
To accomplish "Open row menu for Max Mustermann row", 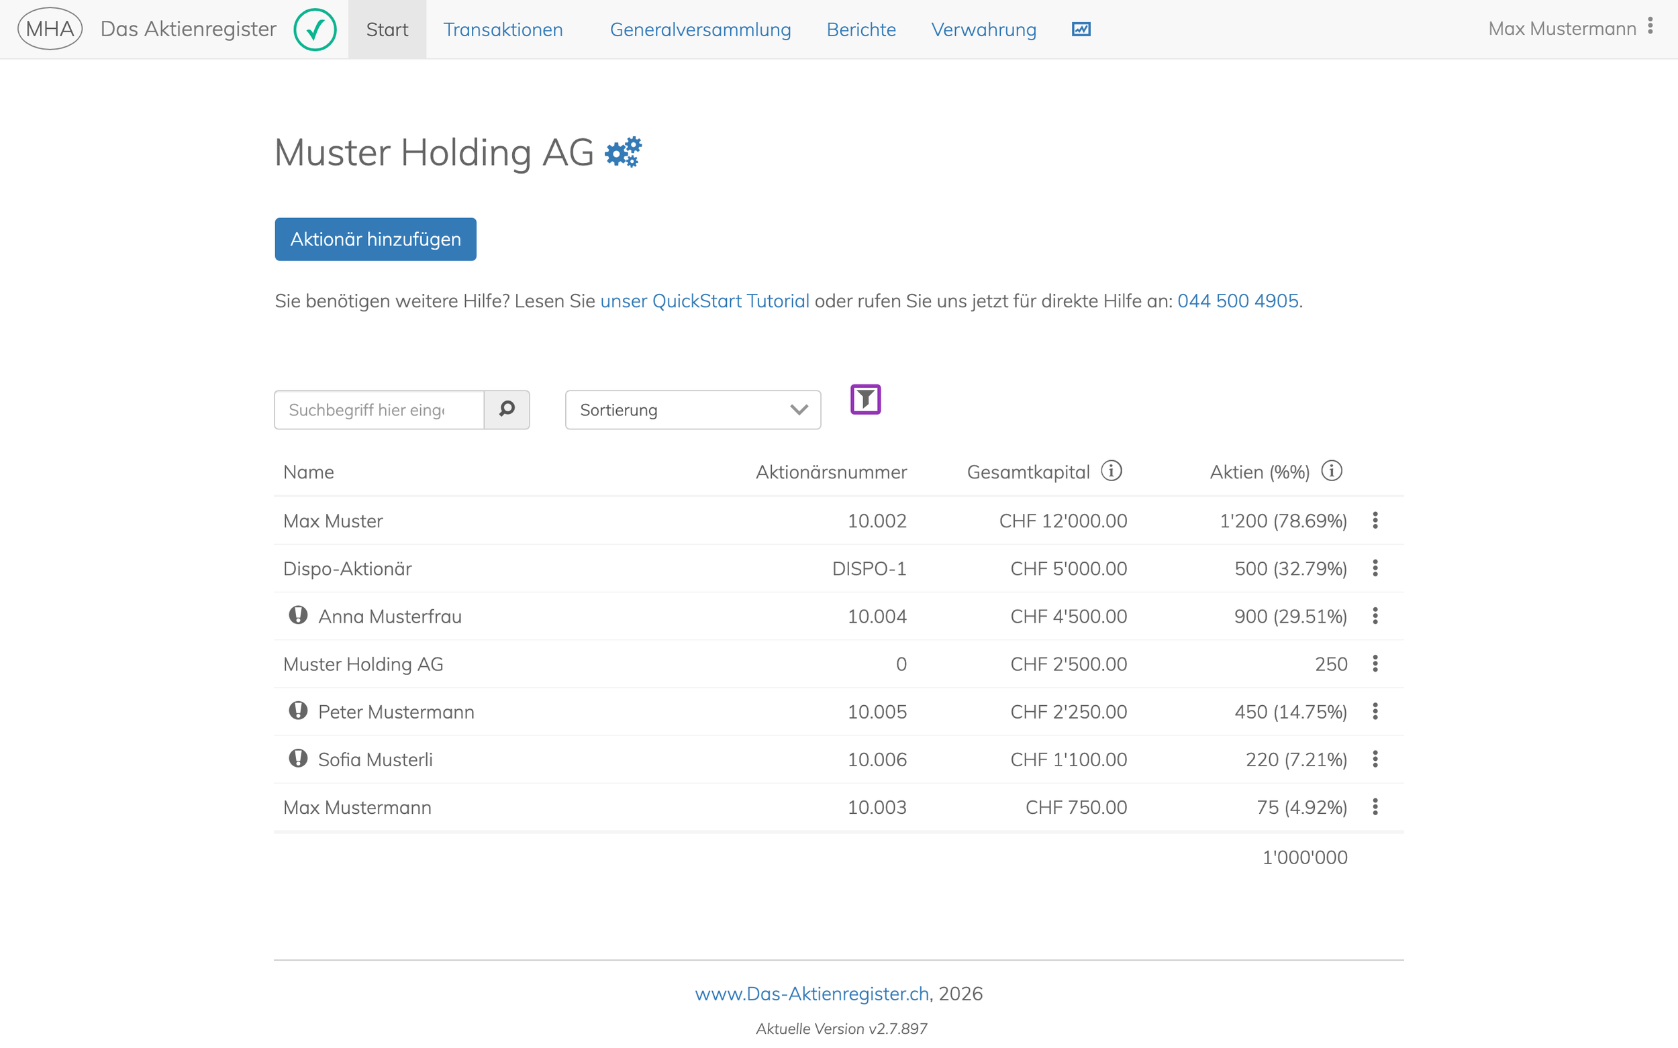I will click(x=1375, y=808).
